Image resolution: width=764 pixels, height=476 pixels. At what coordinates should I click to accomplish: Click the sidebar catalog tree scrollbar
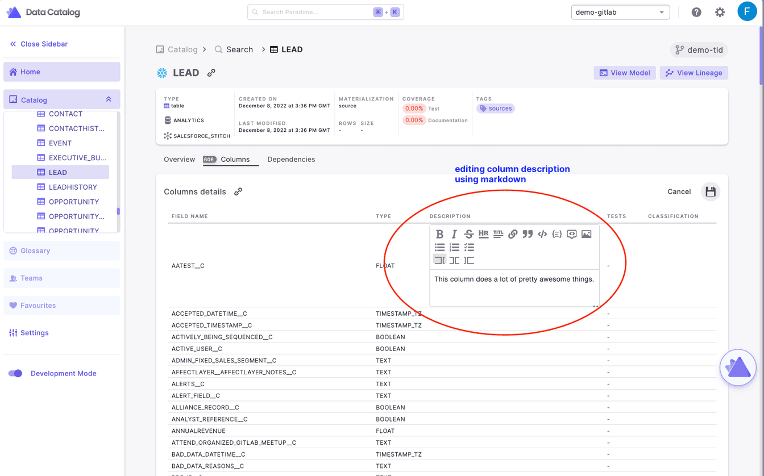tap(118, 211)
